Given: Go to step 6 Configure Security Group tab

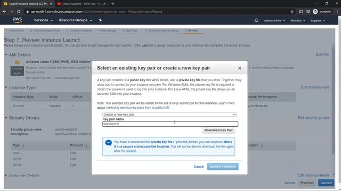Looking at the screenshot, I should (x=162, y=31).
